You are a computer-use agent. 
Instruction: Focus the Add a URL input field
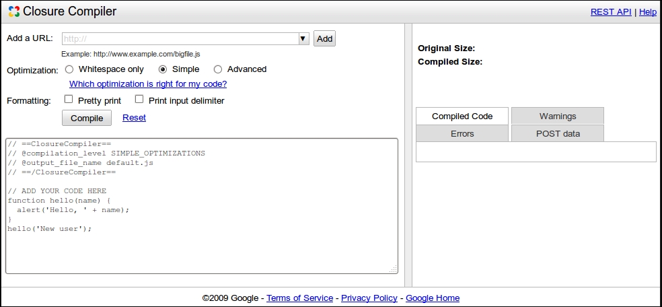click(x=181, y=39)
